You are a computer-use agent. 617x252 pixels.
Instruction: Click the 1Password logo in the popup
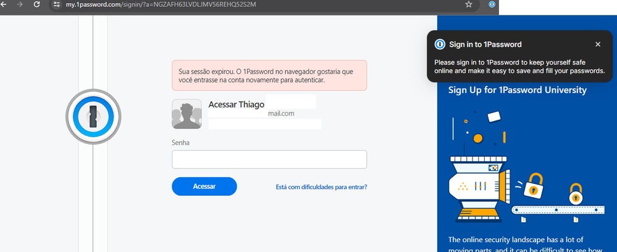tap(440, 44)
